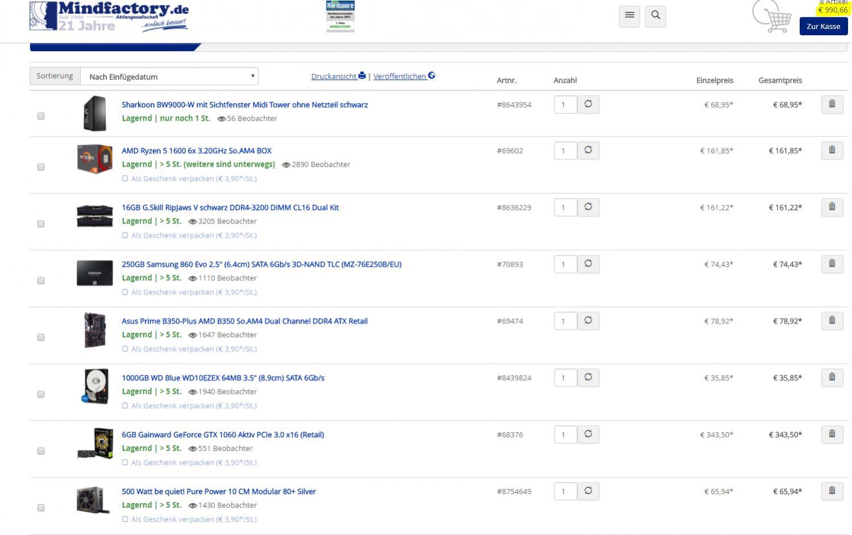Tick row checkbox for Gainward GTX 1060

click(41, 451)
